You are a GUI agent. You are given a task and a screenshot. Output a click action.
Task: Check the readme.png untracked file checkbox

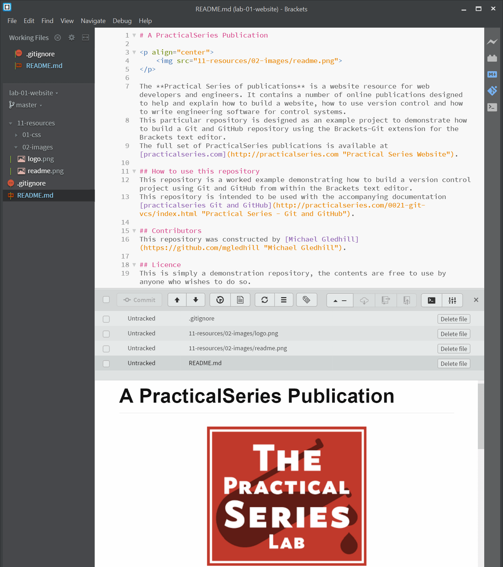pos(106,349)
